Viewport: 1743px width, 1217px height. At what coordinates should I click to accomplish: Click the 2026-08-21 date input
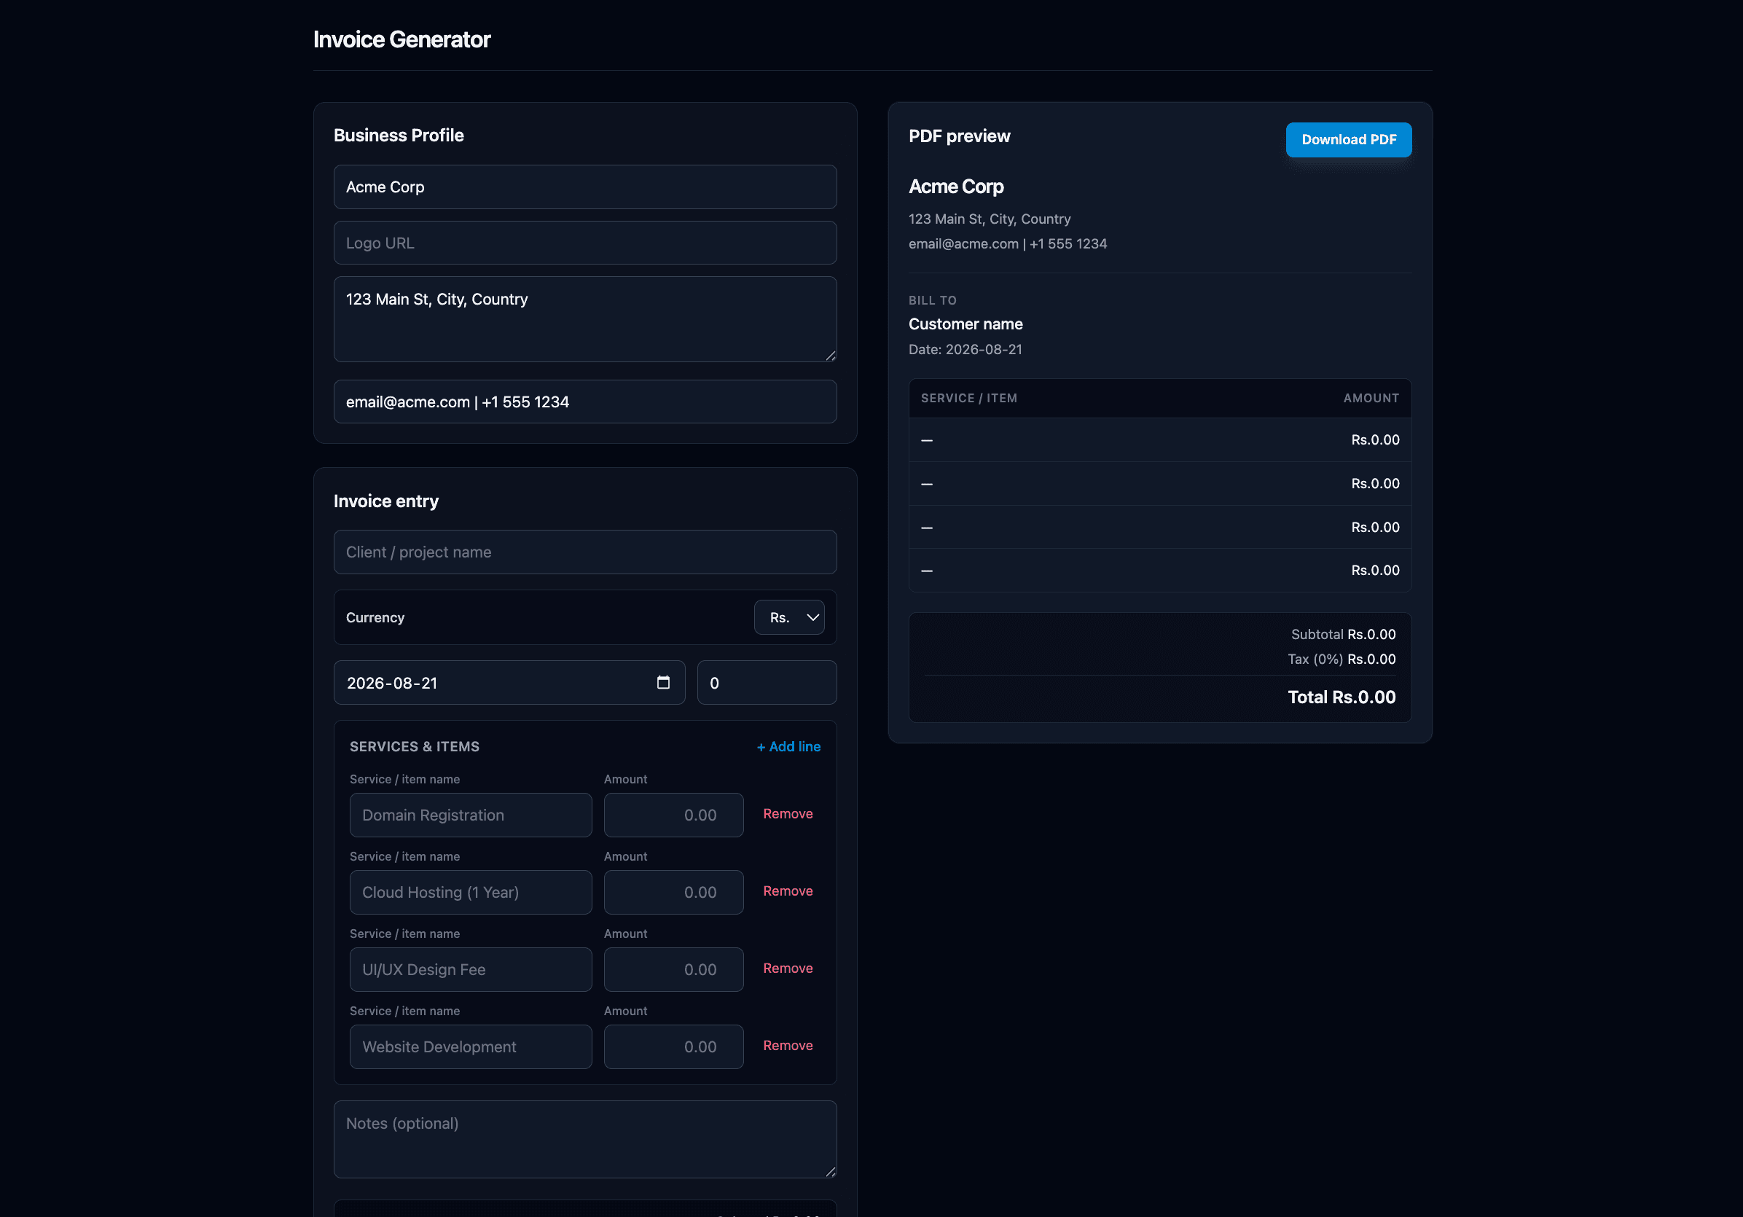pos(509,683)
